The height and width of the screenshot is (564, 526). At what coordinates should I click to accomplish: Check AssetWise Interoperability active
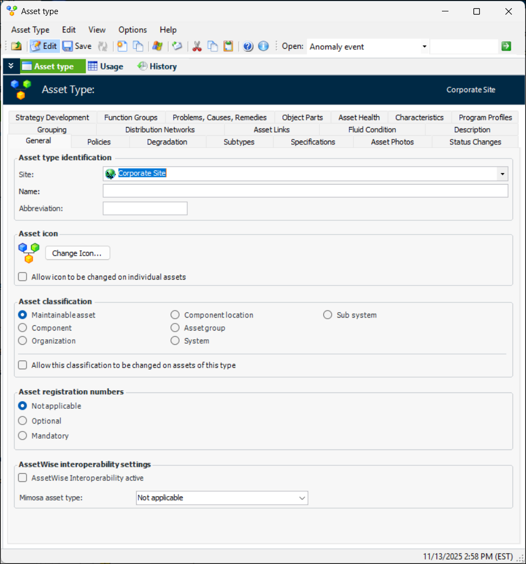pos(23,478)
